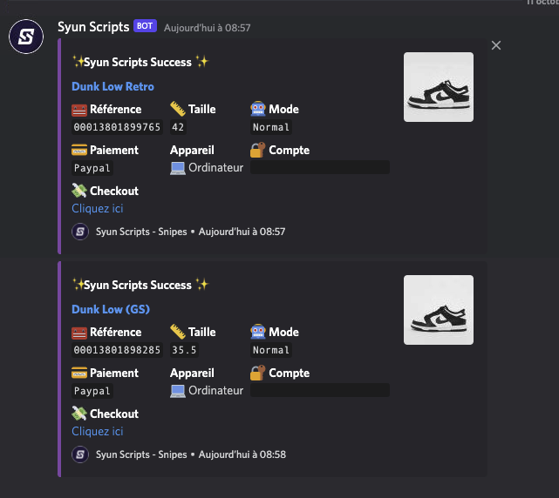Remove the first embed with the X
Image resolution: width=559 pixels, height=498 pixels.
(496, 45)
